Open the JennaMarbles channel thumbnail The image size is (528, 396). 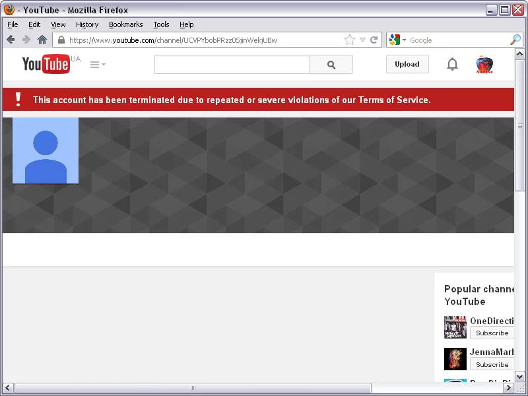coord(455,359)
